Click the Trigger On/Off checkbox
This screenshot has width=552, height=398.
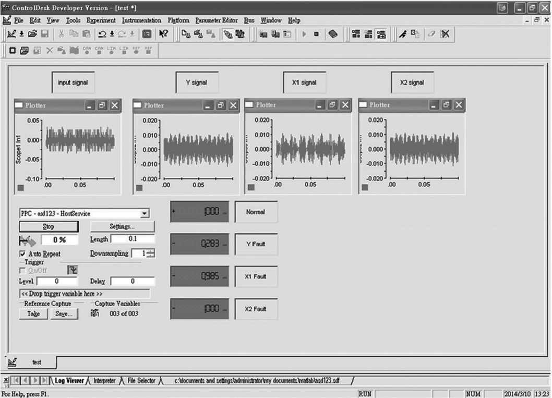(22, 270)
